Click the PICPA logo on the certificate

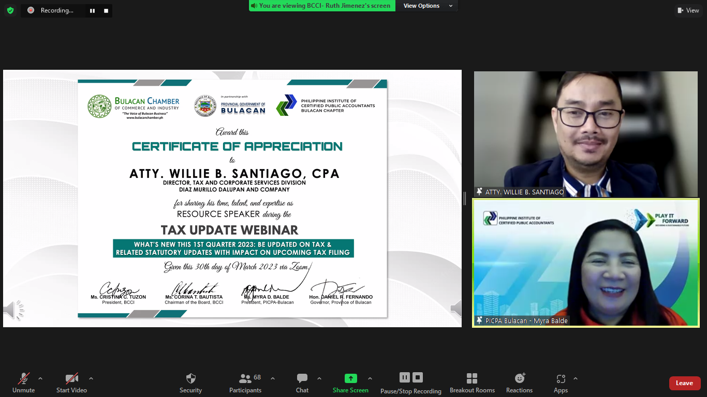coord(286,105)
